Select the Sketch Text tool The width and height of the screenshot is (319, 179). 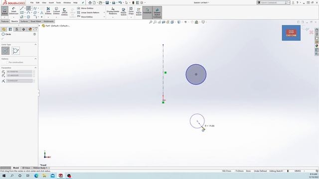coord(42,12)
